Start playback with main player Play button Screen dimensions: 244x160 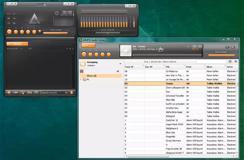(9, 32)
